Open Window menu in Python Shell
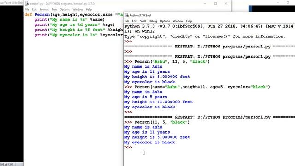 178,21
